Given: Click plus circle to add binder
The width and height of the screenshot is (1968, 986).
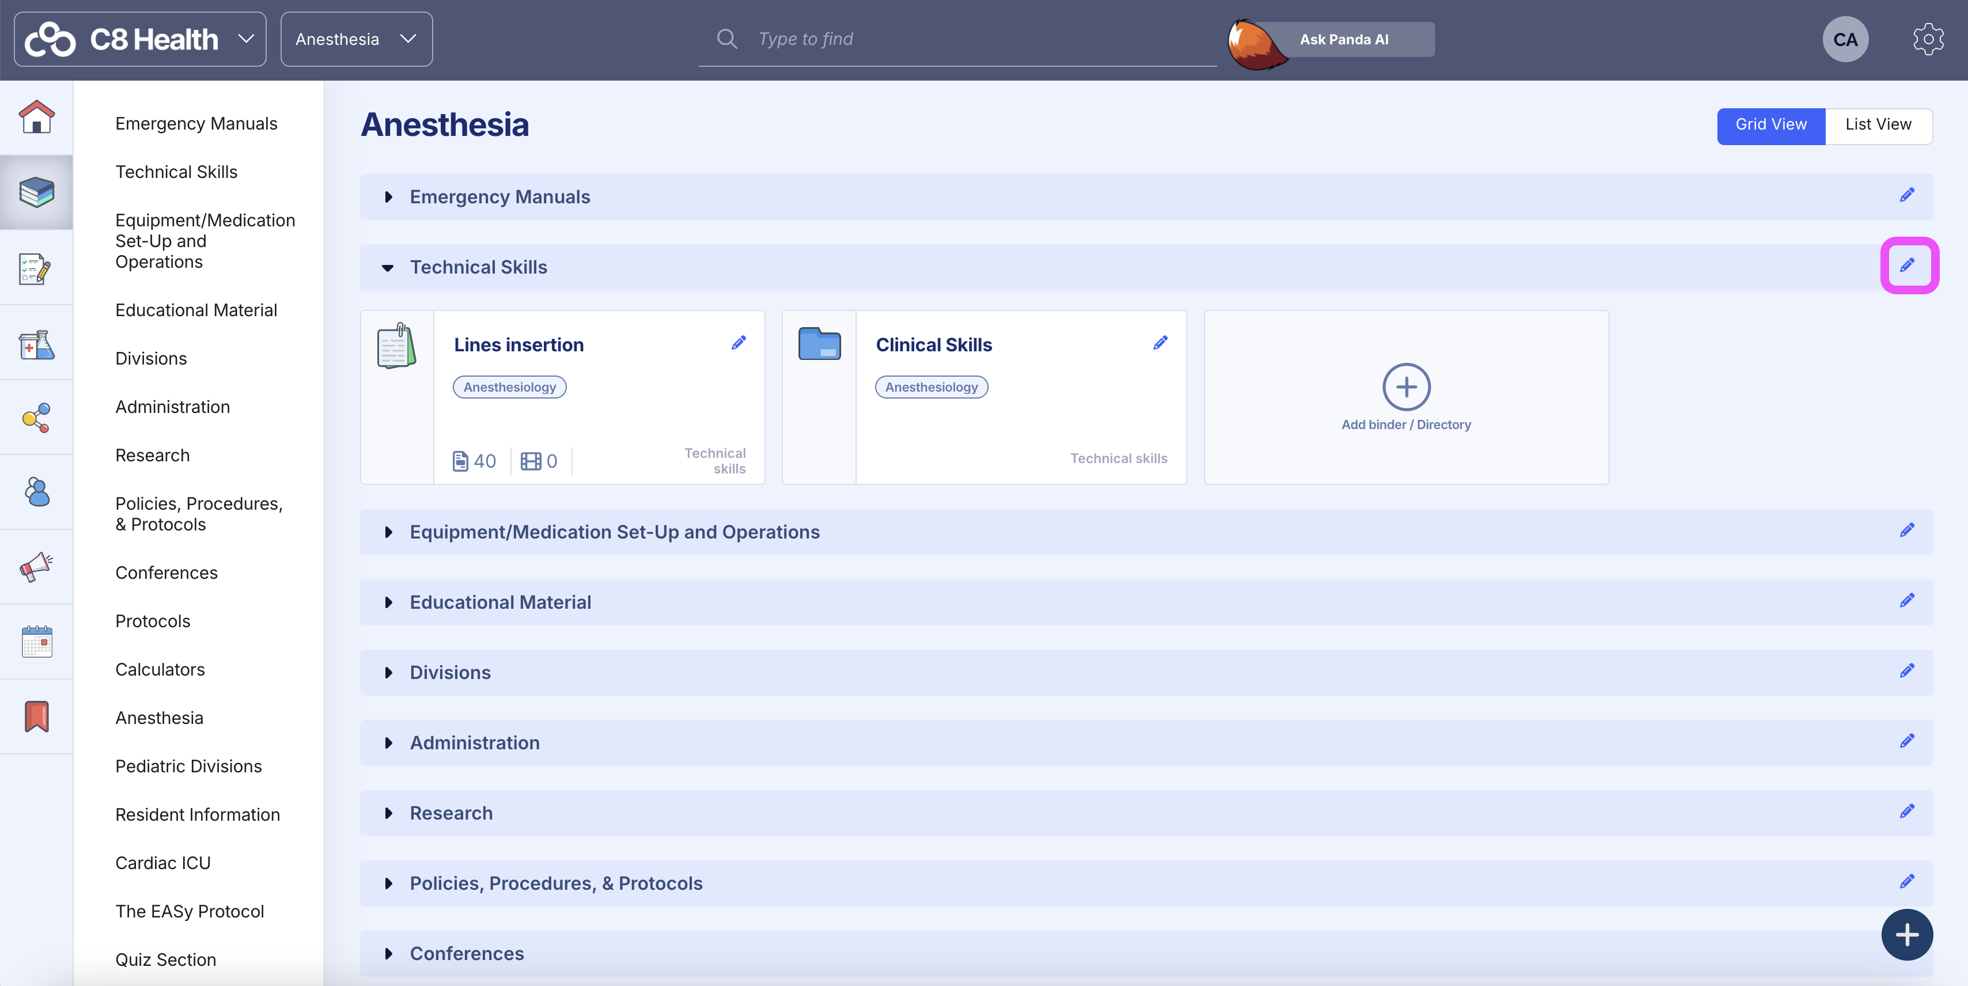Looking at the screenshot, I should pos(1406,386).
